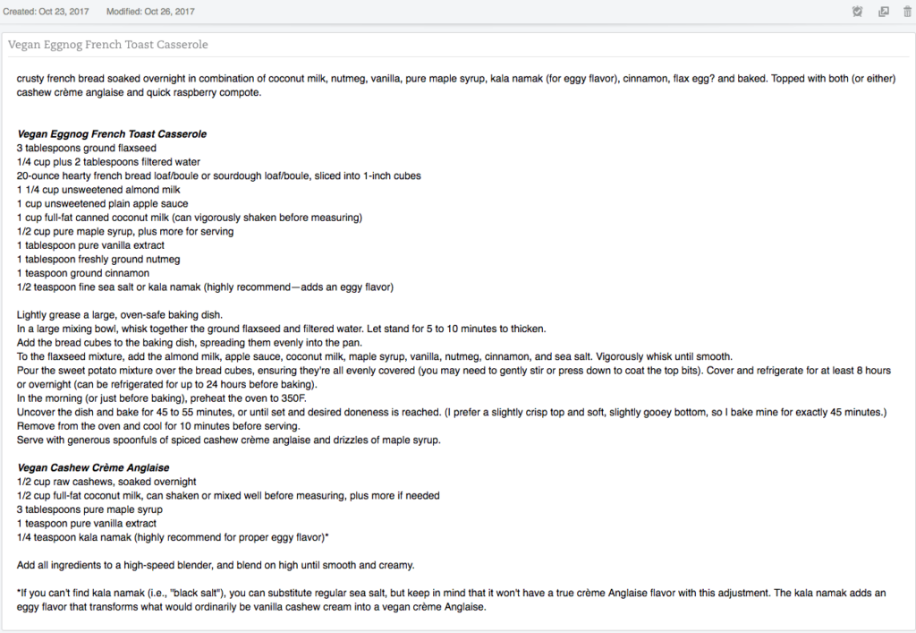Set a reminder with the alarm clock icon
Image resolution: width=916 pixels, height=633 pixels.
(857, 12)
